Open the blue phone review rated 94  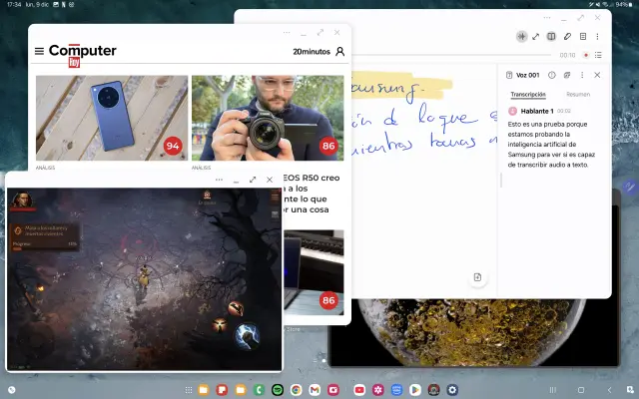coord(112,118)
